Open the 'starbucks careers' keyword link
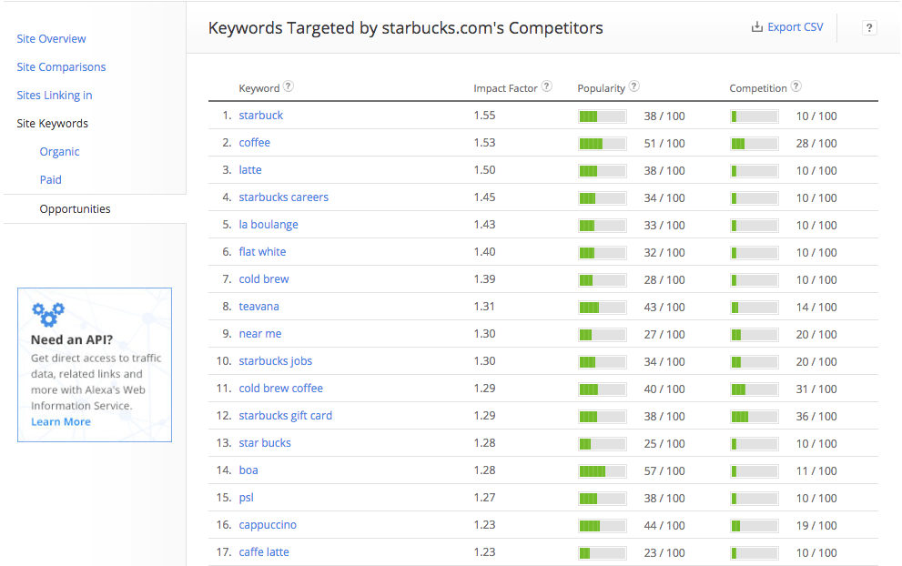902x566 pixels. (284, 197)
